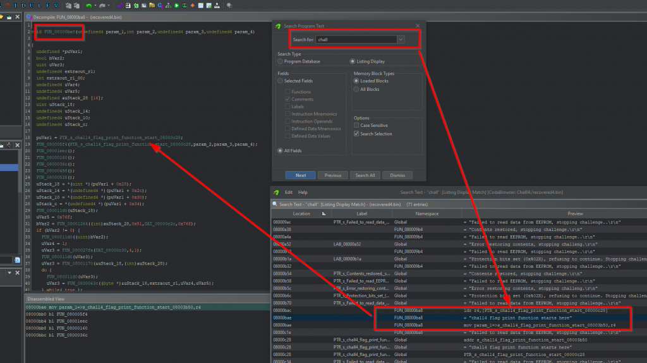The image size is (647, 363).
Task: Click the green undo arrow in toolbar
Action: point(89,6)
